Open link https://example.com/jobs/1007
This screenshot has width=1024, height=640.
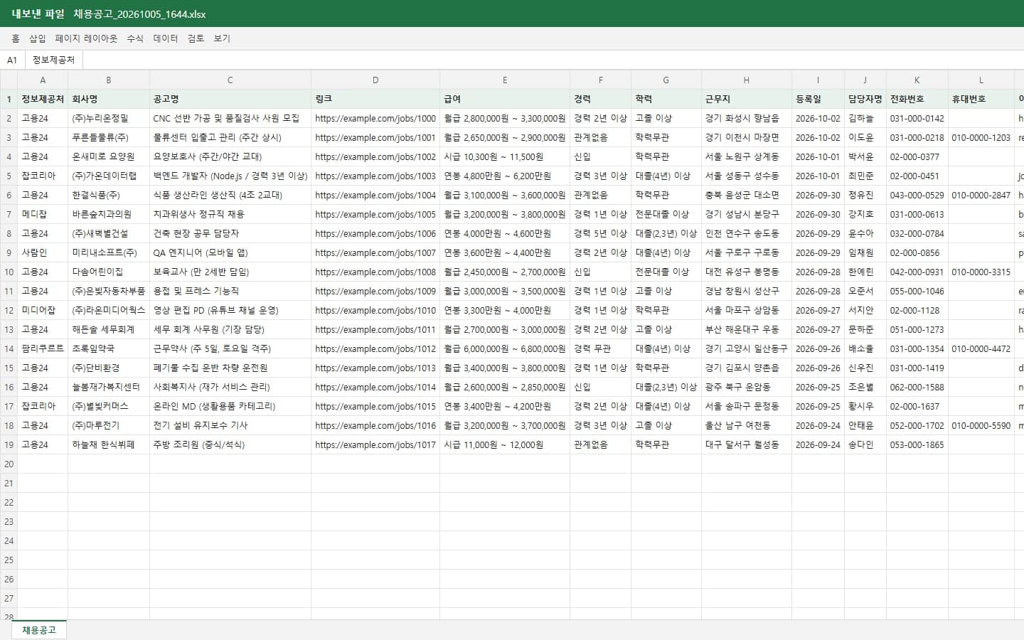[375, 253]
